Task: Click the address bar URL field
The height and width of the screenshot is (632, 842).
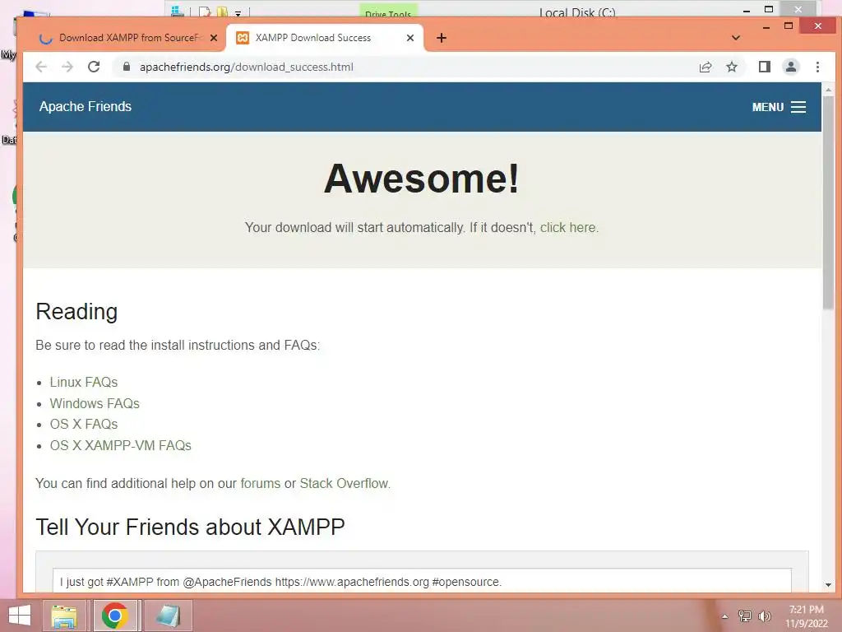Action: click(408, 67)
